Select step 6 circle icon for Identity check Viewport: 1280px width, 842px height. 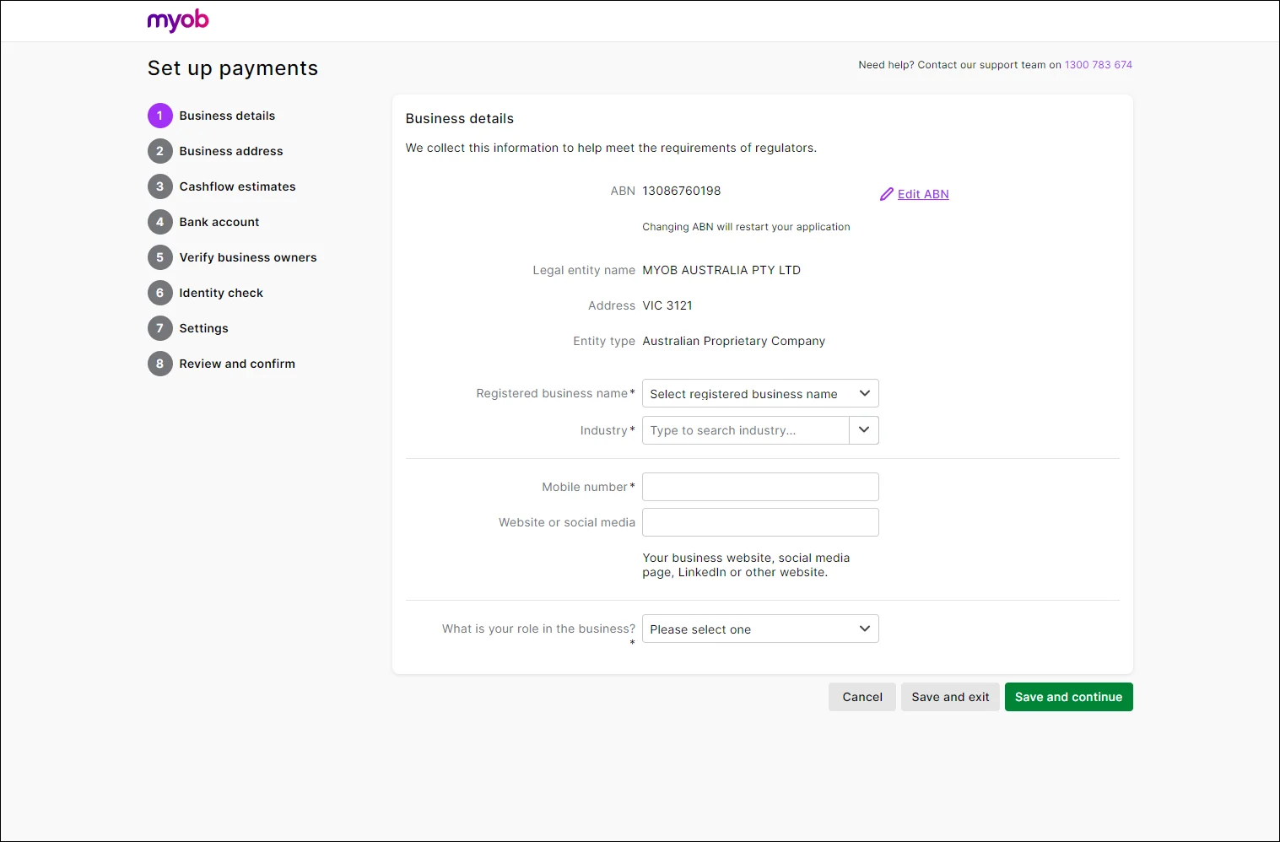coord(160,293)
